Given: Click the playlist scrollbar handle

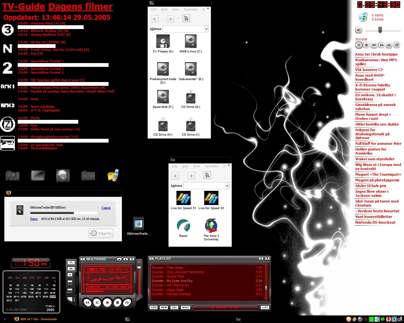Looking at the screenshot, I should click(266, 288).
